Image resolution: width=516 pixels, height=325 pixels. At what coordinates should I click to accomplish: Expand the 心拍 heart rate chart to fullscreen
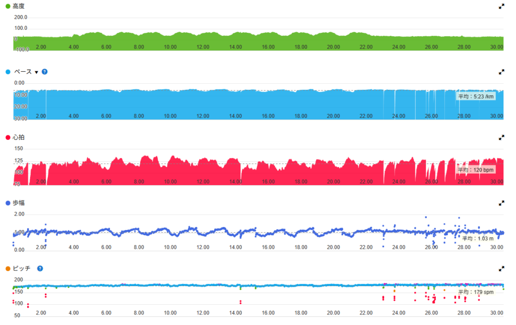click(x=501, y=137)
